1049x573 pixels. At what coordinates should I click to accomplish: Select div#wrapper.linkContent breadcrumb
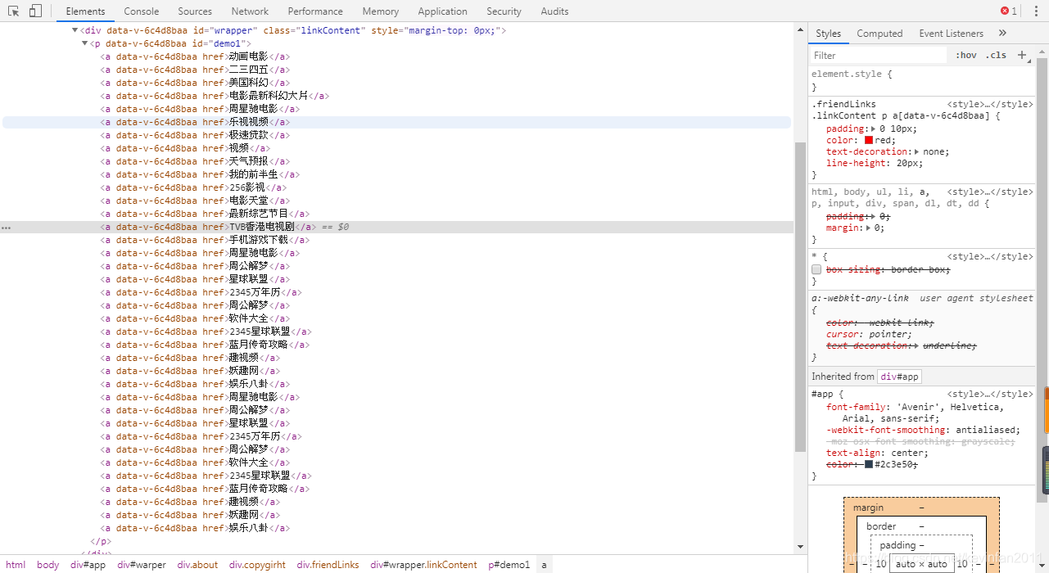pyautogui.click(x=423, y=565)
